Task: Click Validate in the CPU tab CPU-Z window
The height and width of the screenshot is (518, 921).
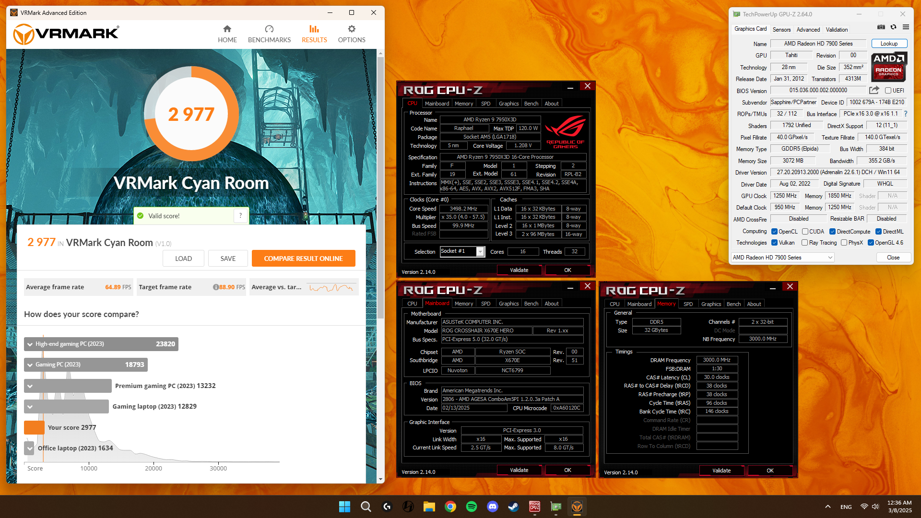Action: point(519,270)
